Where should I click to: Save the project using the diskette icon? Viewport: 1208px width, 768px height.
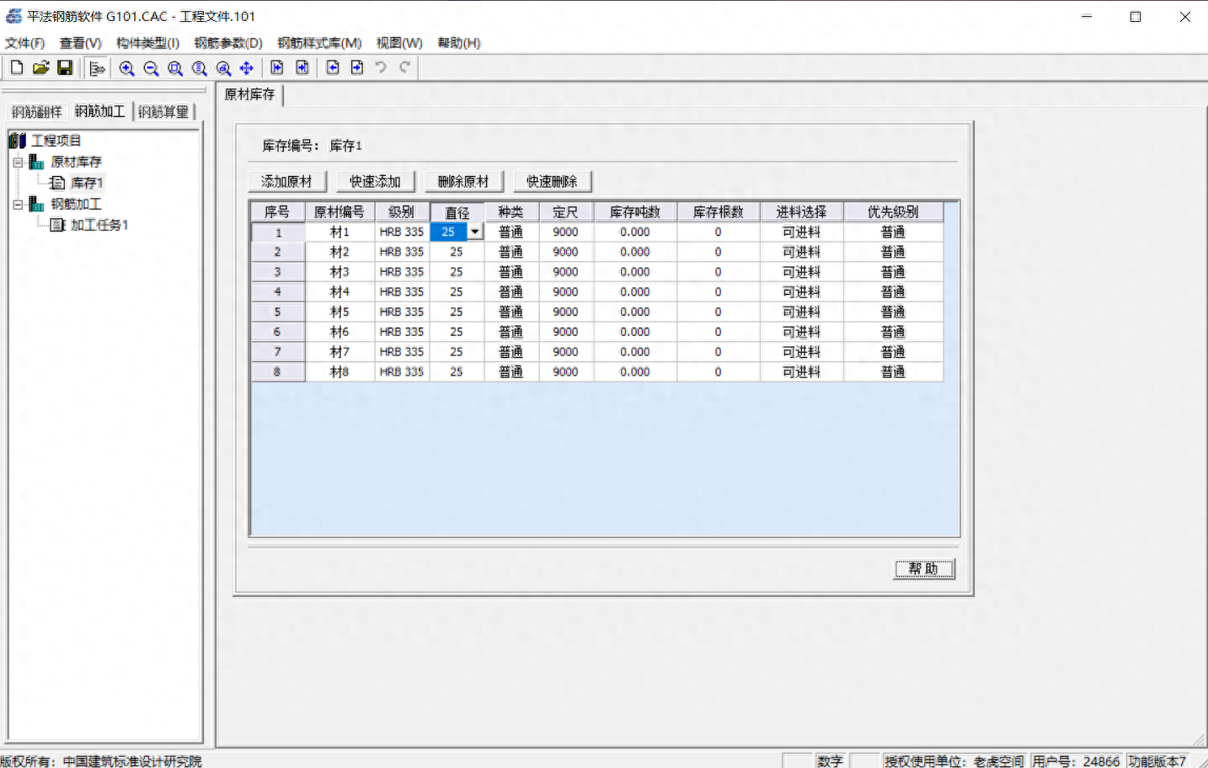point(66,67)
